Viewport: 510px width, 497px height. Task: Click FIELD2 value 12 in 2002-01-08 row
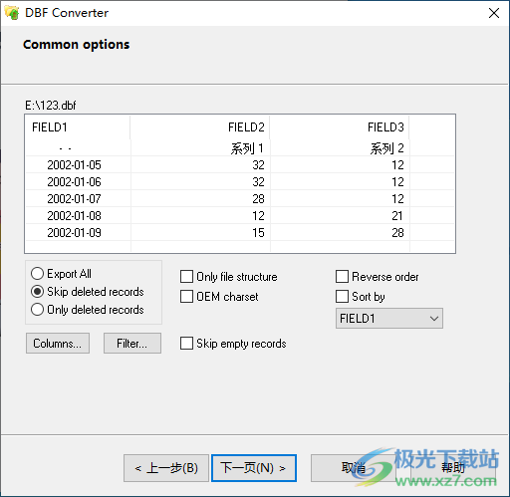(x=200, y=216)
